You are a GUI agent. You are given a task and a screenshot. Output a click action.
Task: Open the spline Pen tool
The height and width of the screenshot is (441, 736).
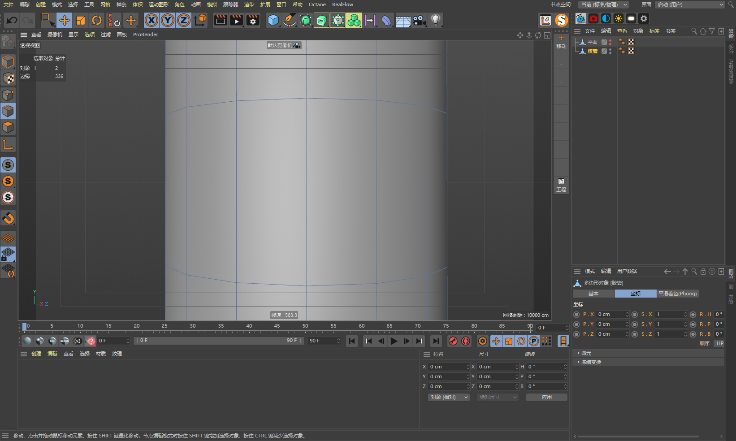(x=290, y=20)
